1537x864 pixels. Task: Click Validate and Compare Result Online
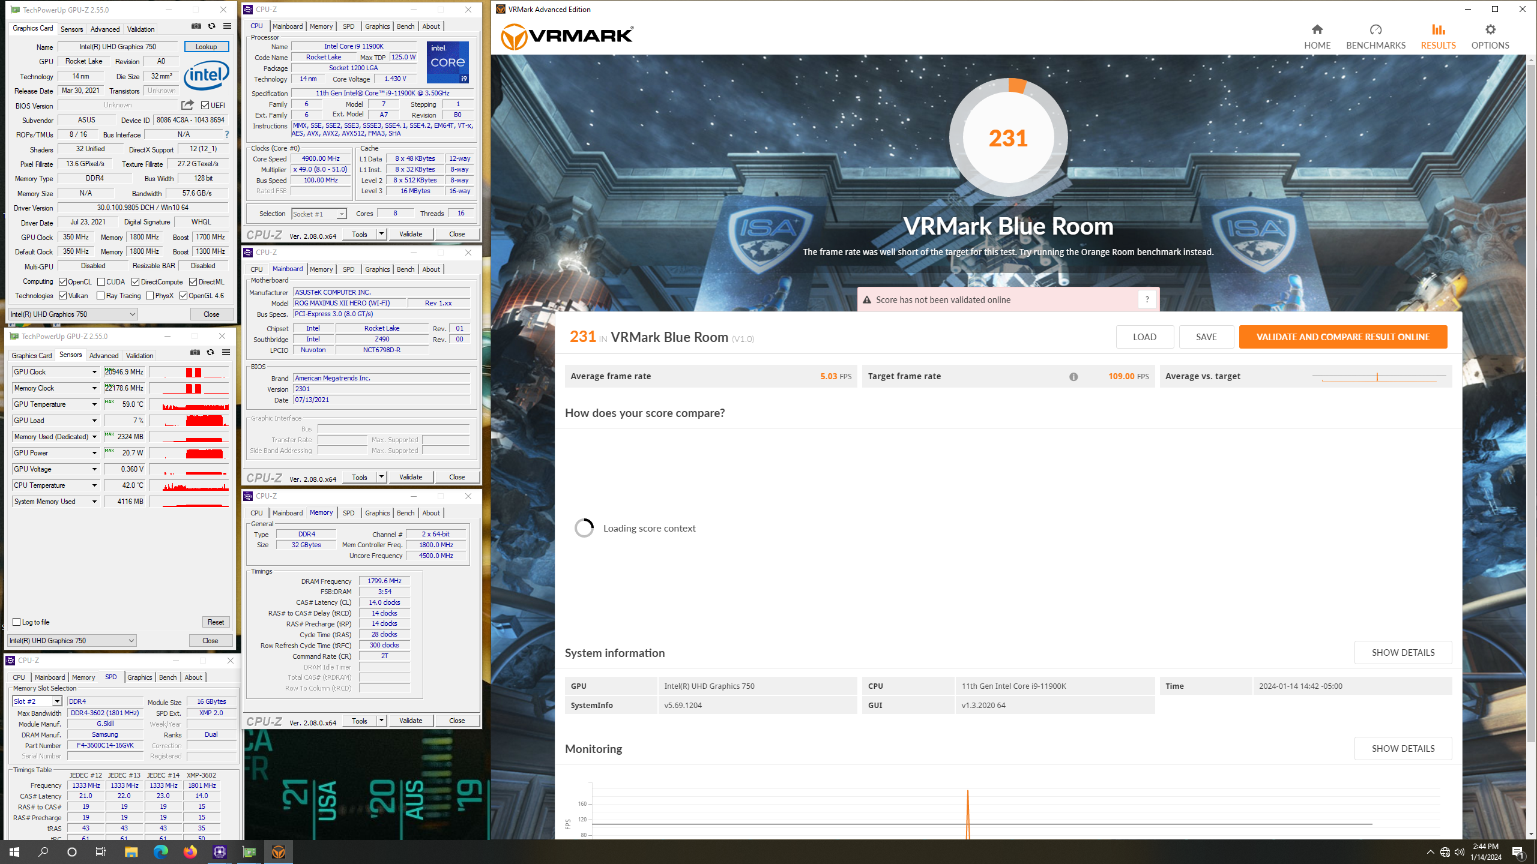click(x=1343, y=337)
